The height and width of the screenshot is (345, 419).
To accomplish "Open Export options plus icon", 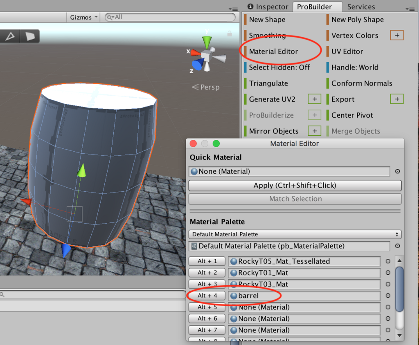I will point(397,99).
